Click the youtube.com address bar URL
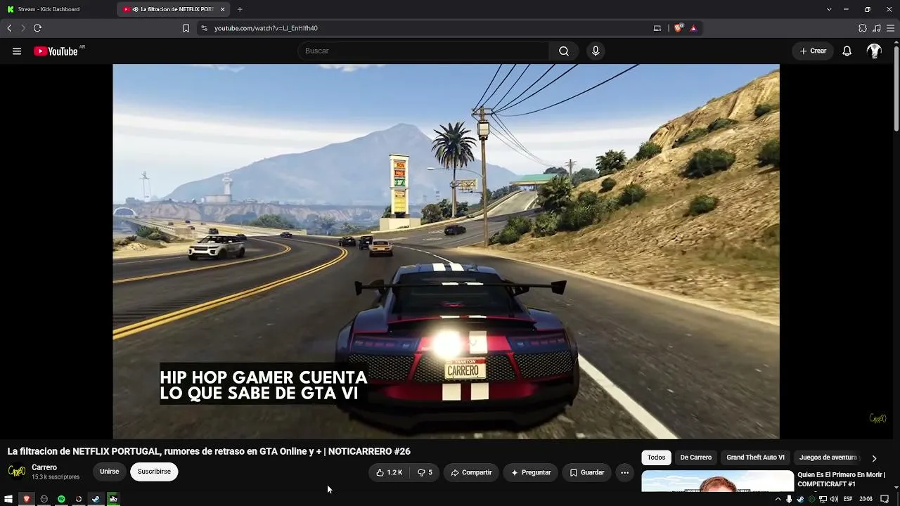Screen dimensions: 900x506 click(x=266, y=28)
